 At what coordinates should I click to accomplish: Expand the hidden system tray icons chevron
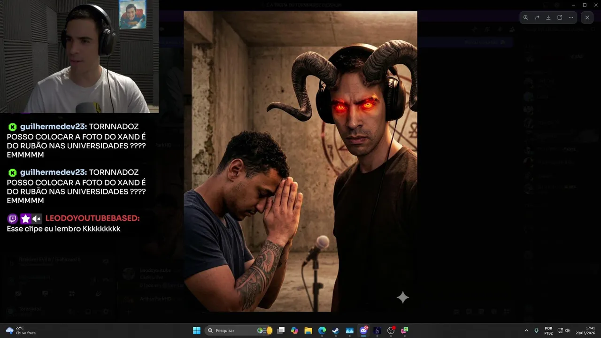[526, 330]
